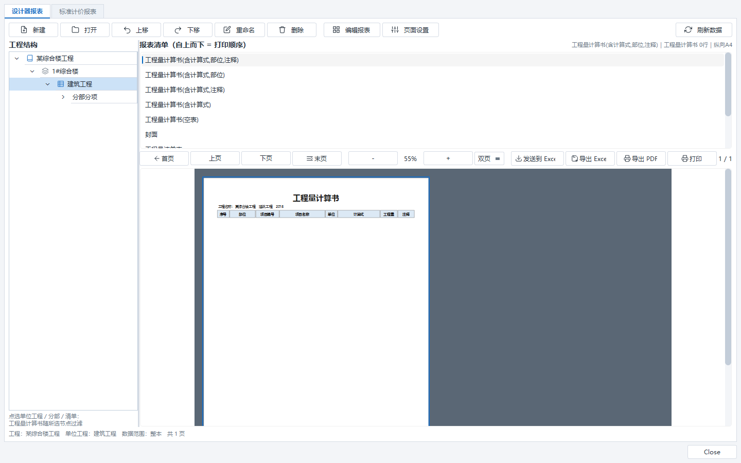Collapse 某综合楼工程 tree node
This screenshot has width=741, height=463.
click(x=17, y=59)
